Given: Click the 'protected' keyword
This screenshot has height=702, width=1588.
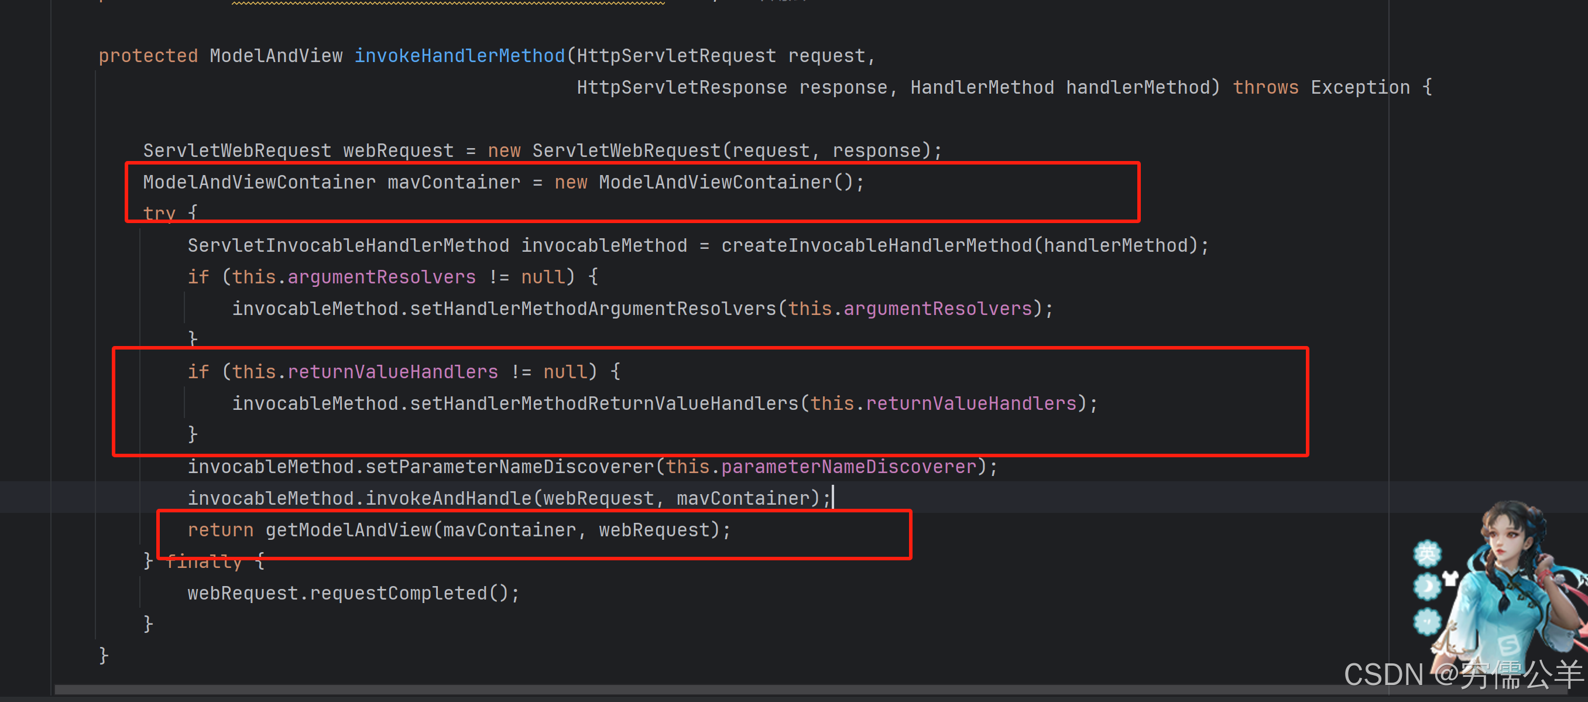Looking at the screenshot, I should pyautogui.click(x=148, y=56).
